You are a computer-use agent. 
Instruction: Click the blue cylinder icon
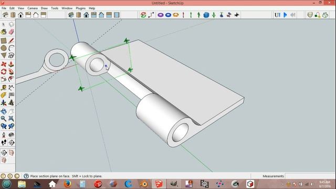[206, 15]
